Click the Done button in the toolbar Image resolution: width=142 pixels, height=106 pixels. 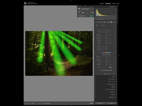point(91,103)
